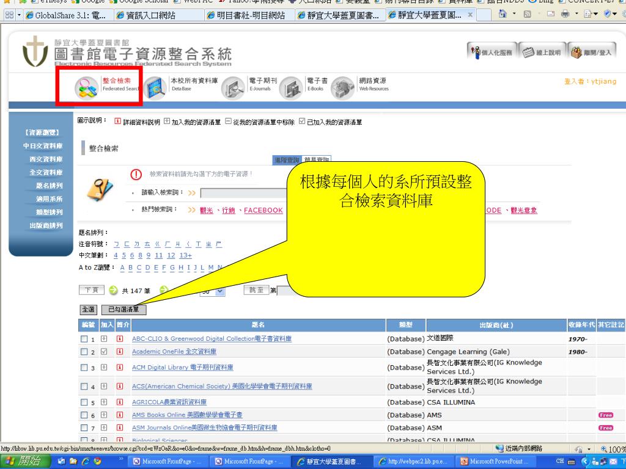
Task: Open the Academic OneFile 全文資料庫 link
Action: pyautogui.click(x=174, y=351)
